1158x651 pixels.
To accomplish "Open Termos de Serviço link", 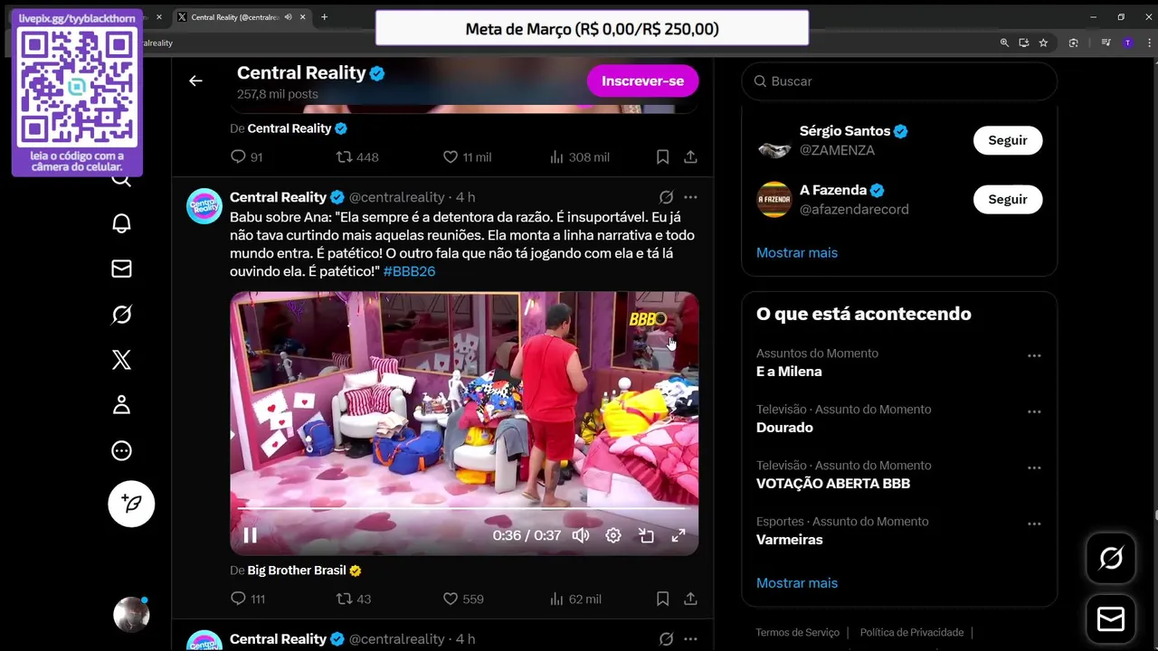I will pyautogui.click(x=798, y=632).
